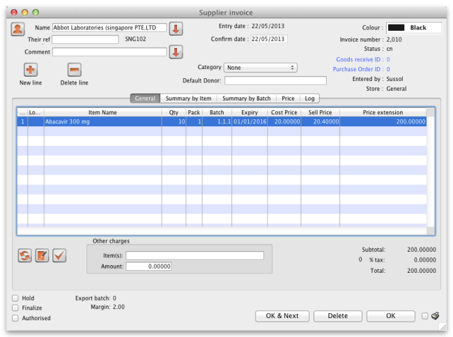Click the New line plus icon
453x337 pixels.
click(x=31, y=70)
